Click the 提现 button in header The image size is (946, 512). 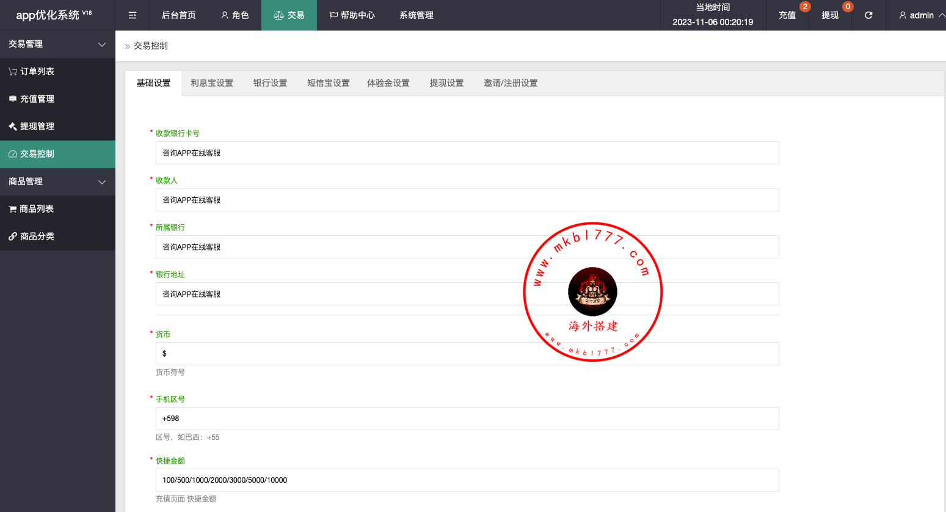830,15
